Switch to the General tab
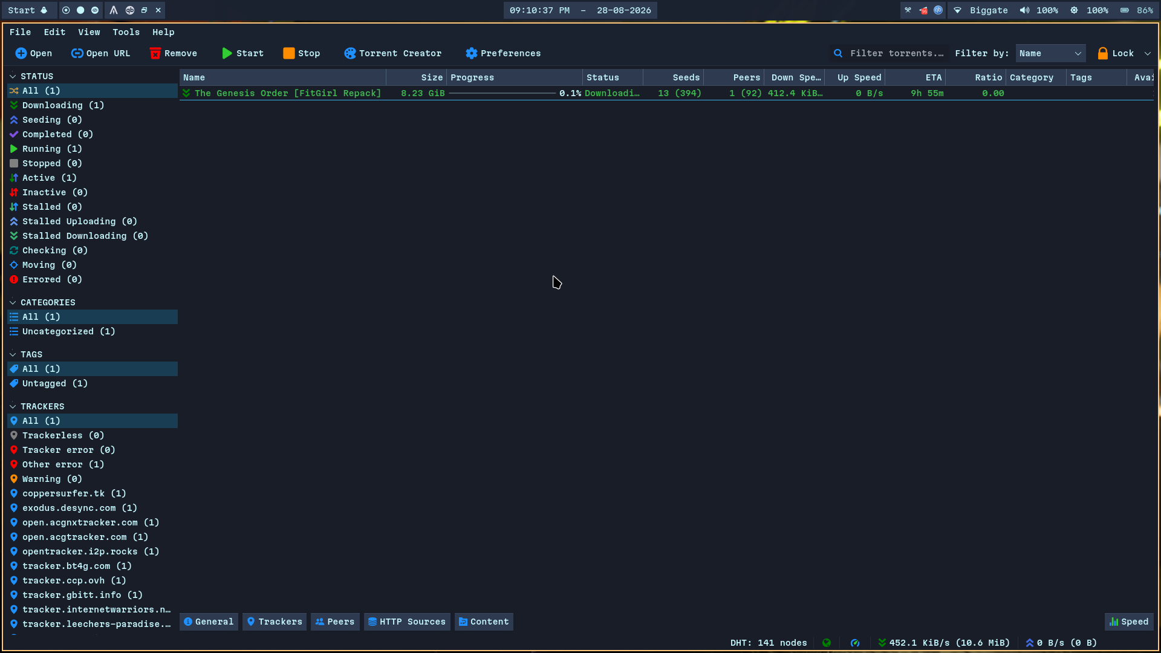The height and width of the screenshot is (653, 1161). pyautogui.click(x=209, y=622)
